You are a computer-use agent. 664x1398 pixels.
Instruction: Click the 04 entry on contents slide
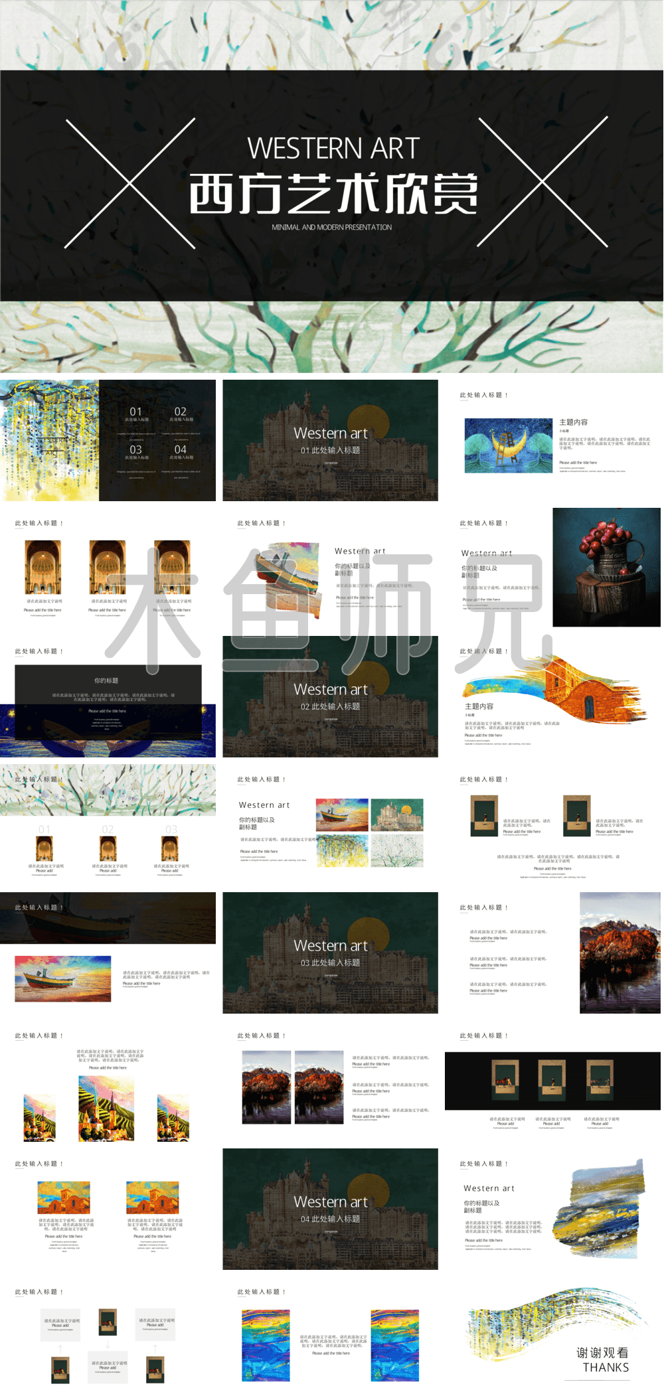181,453
